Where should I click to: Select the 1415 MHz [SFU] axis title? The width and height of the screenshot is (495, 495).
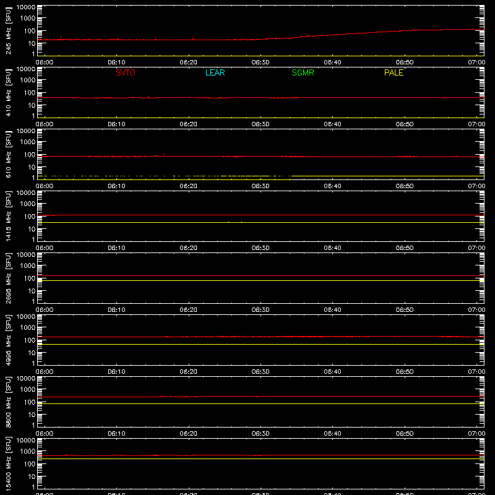click(x=8, y=217)
